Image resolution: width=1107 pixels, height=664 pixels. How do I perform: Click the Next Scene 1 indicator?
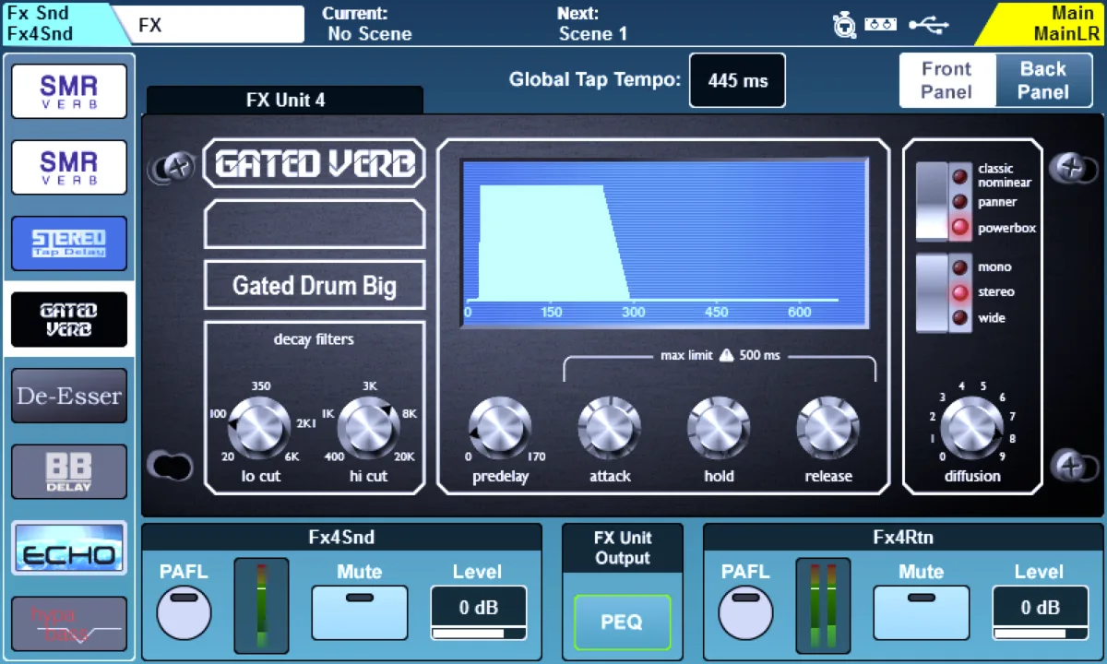coord(592,24)
